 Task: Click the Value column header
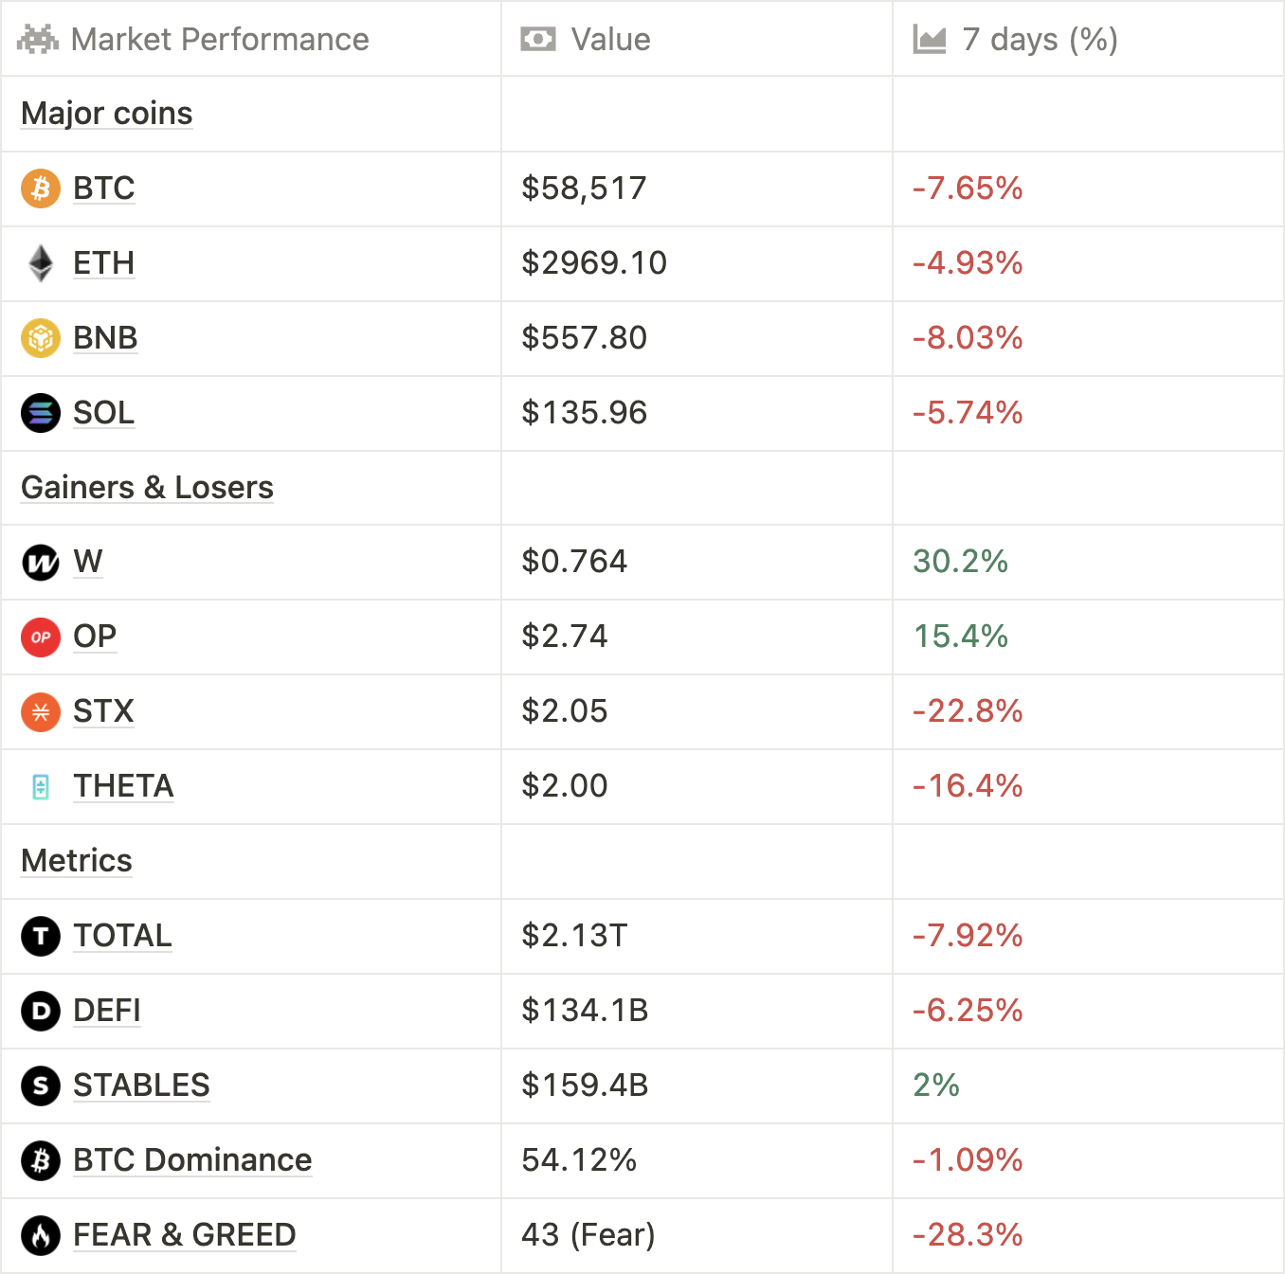tap(610, 40)
